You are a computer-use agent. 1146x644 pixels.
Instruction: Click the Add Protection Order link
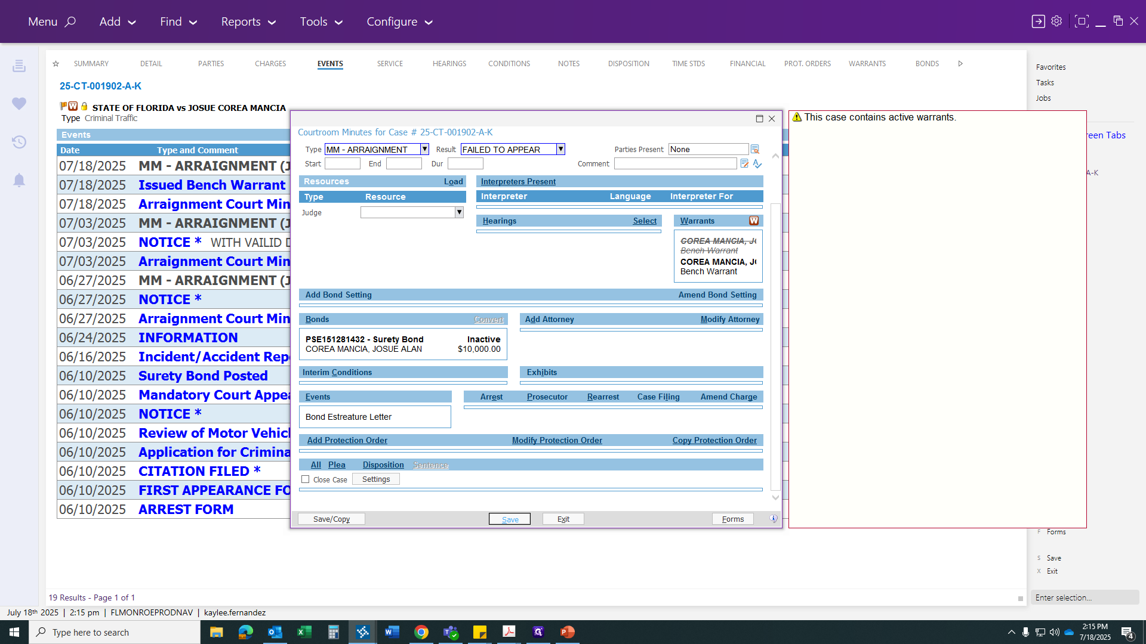pos(347,441)
